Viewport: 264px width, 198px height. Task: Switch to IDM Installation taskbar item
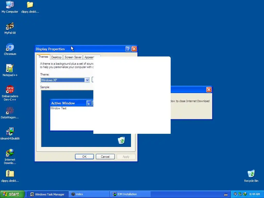pyautogui.click(x=130, y=194)
